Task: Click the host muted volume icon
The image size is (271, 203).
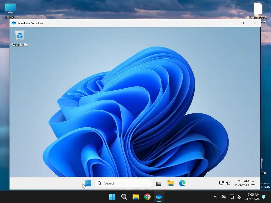Action: 239,197
